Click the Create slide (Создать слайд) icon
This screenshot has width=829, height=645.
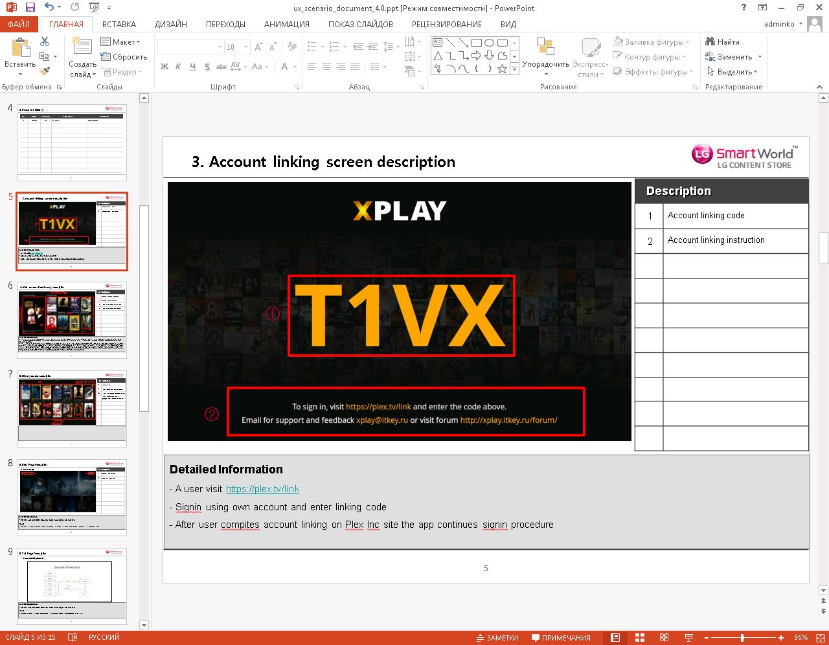(x=82, y=47)
